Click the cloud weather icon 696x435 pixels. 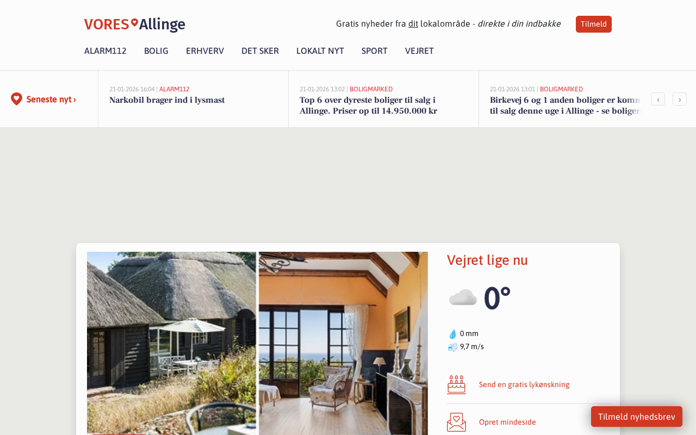pyautogui.click(x=463, y=298)
